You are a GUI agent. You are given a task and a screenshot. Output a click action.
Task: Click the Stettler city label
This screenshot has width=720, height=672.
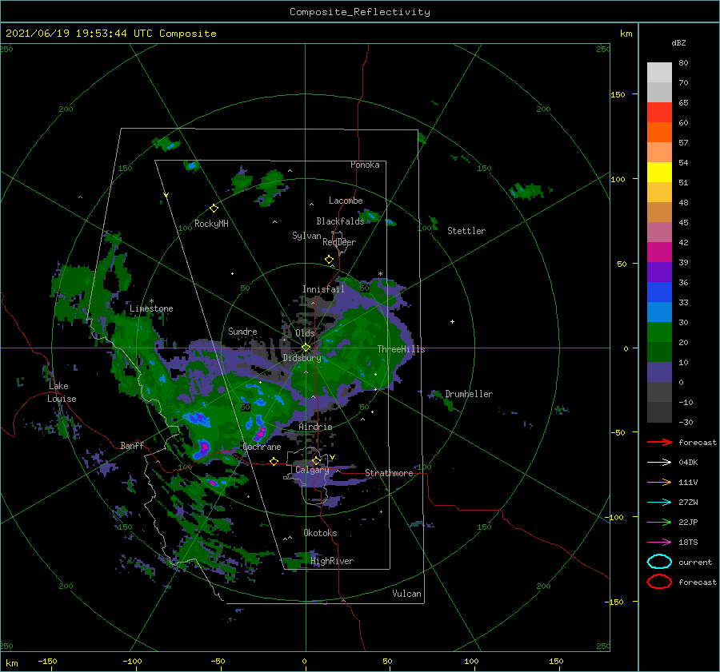(466, 231)
